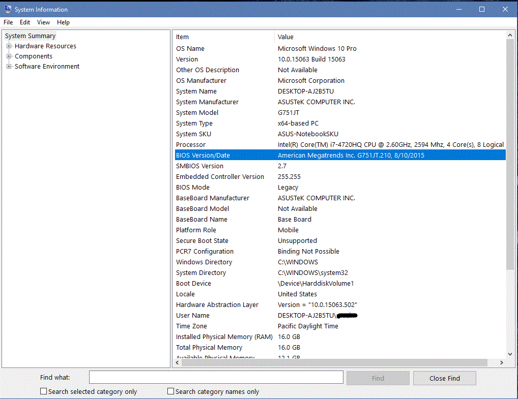Select the System SKU row
This screenshot has width=518, height=399.
pos(340,134)
